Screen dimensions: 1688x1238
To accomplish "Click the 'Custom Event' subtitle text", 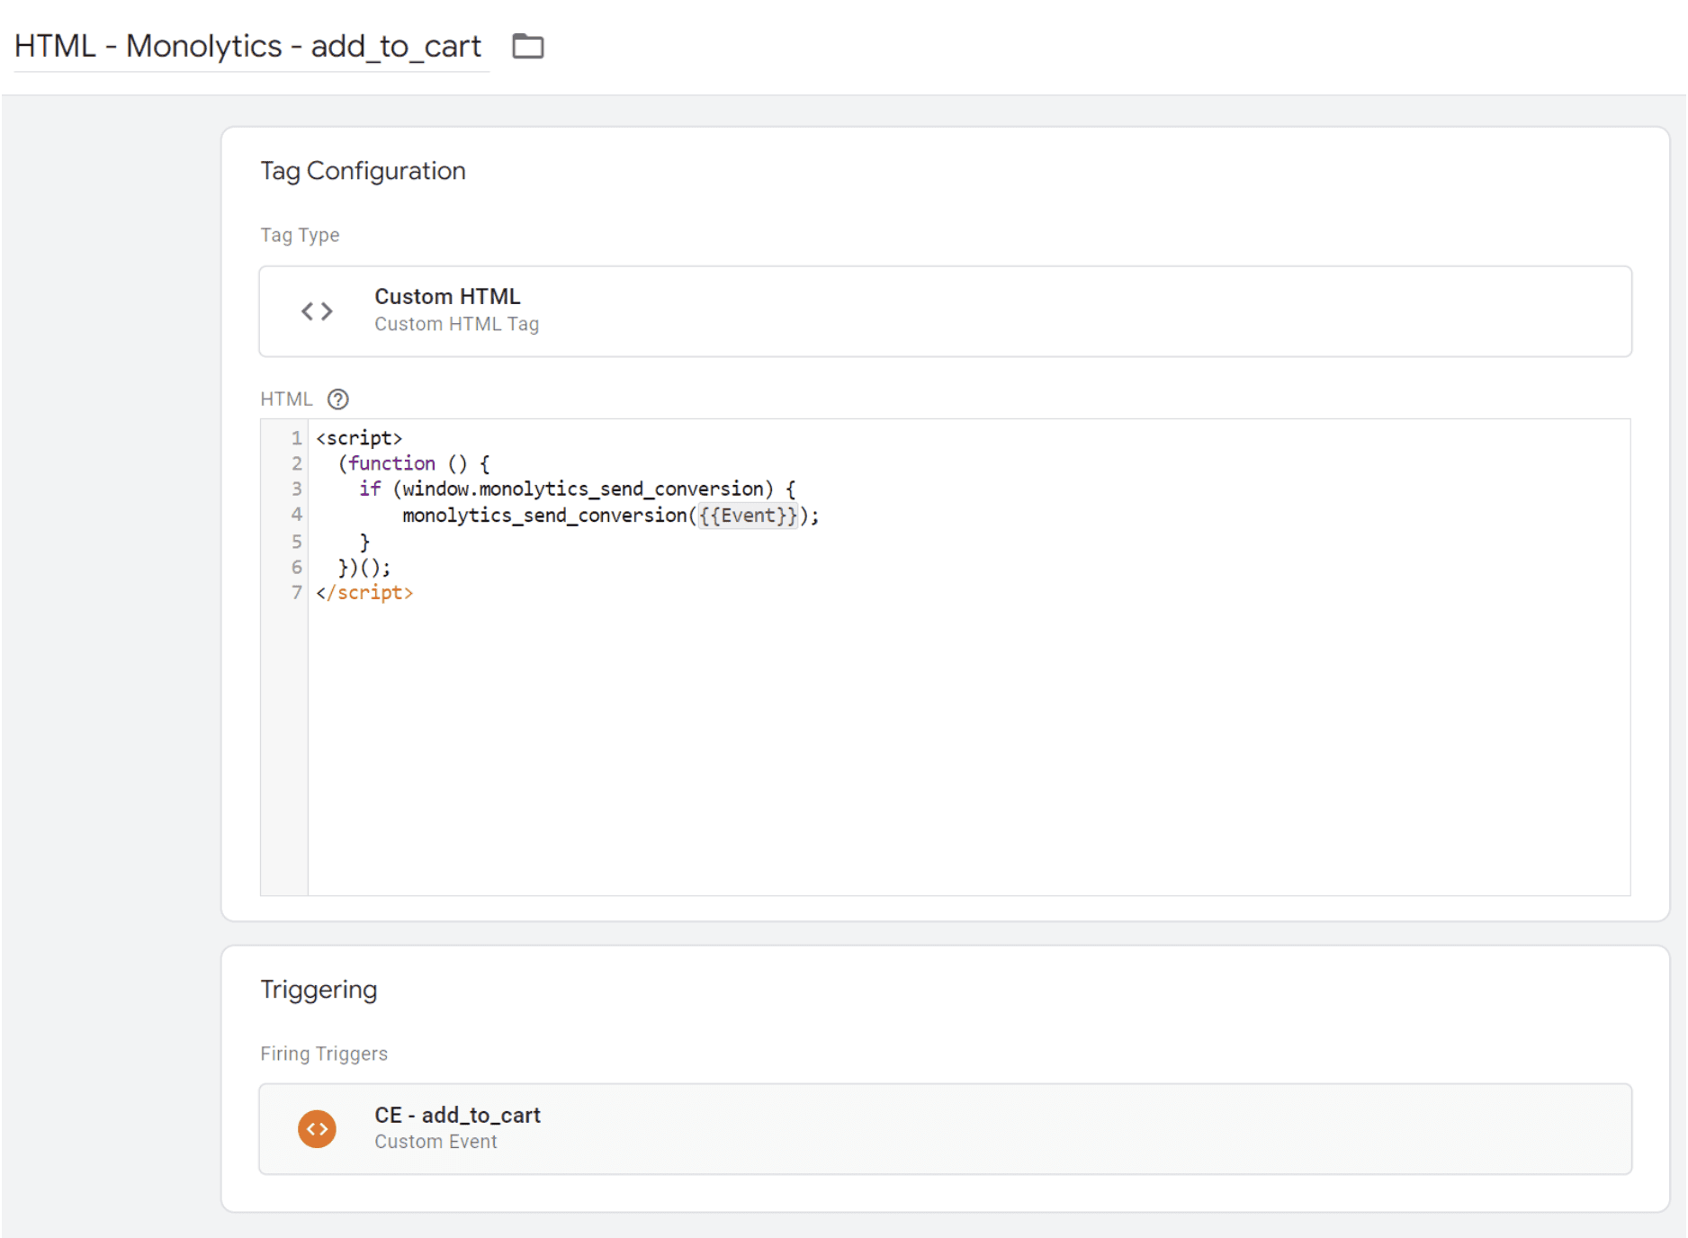I will click(x=435, y=1142).
